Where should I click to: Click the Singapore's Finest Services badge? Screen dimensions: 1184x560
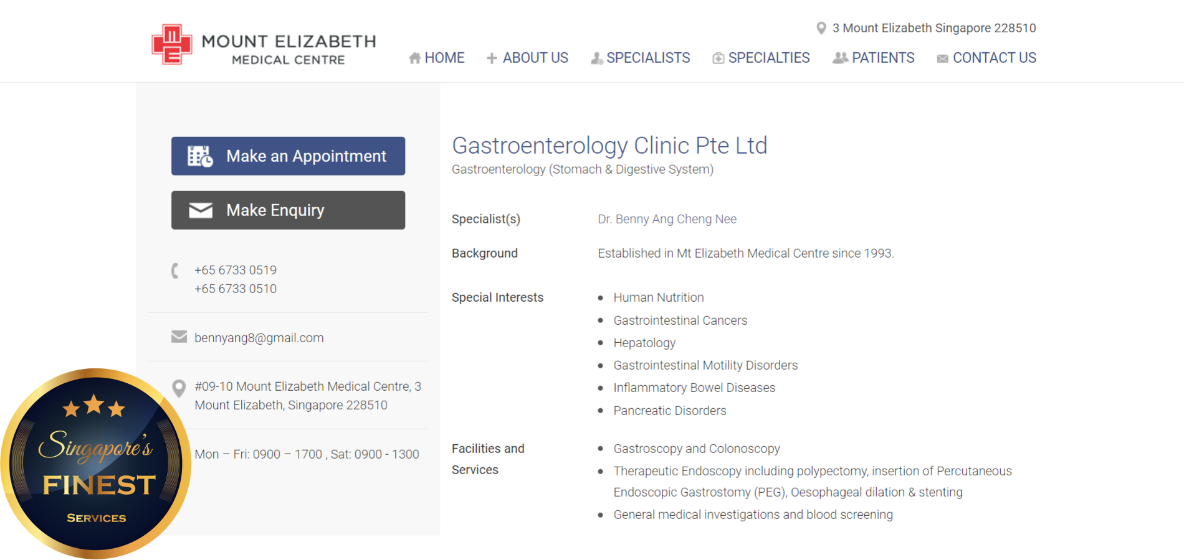96,464
